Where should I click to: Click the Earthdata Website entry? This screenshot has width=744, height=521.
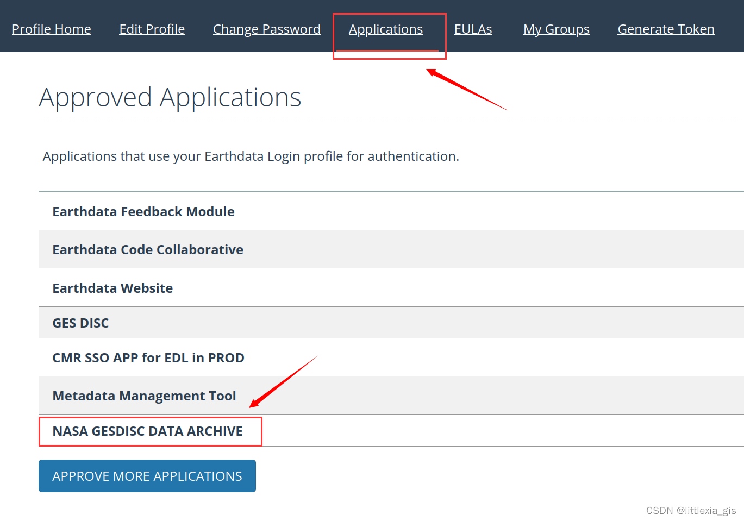(391, 288)
